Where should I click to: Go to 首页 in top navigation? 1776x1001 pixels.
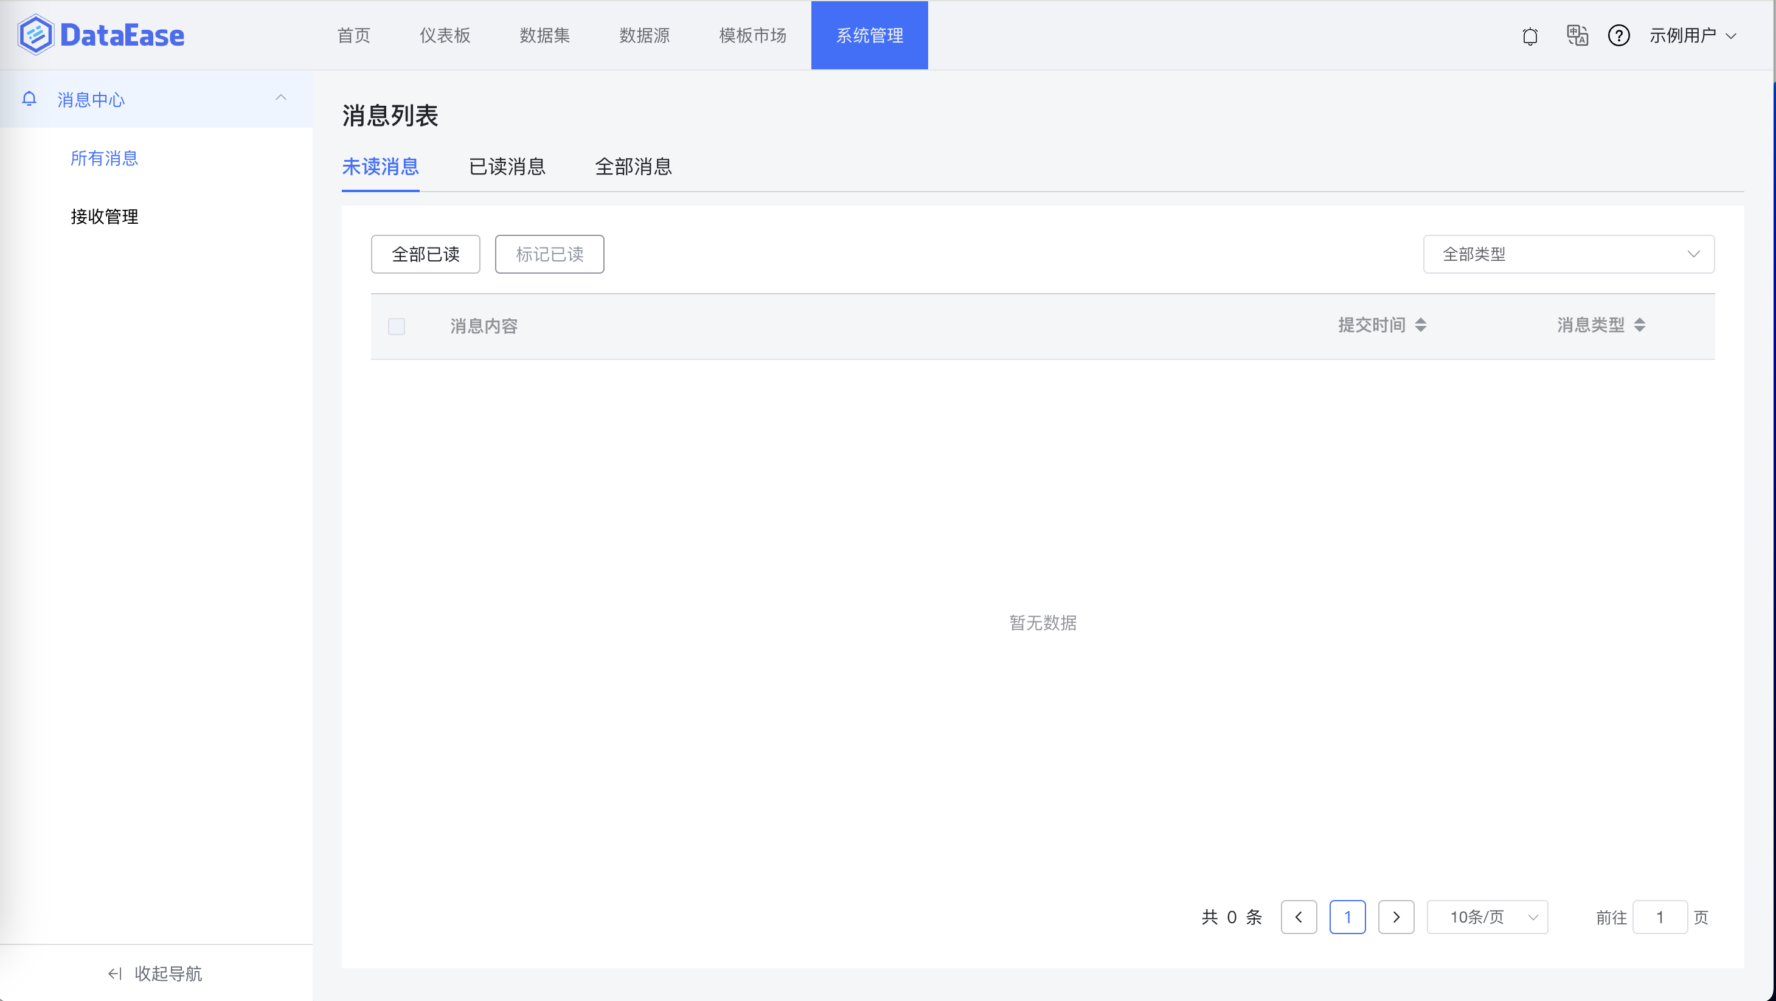coord(354,35)
